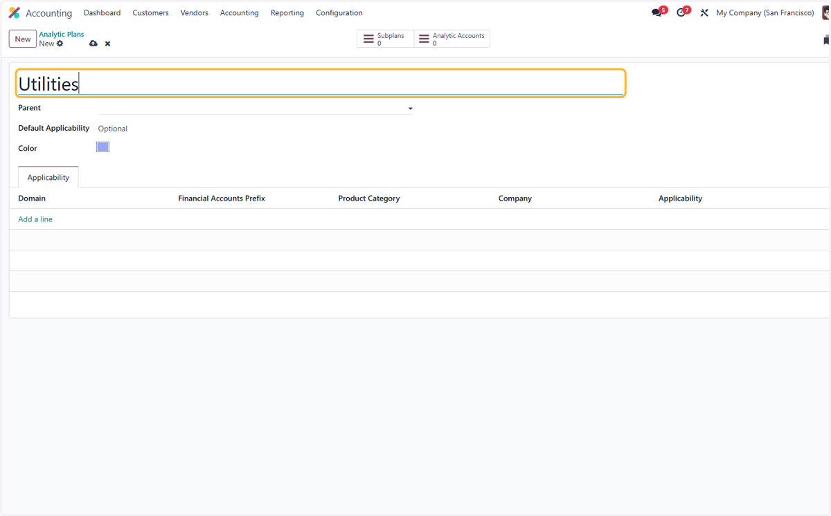Viewport: 831px width, 516px height.
Task: Go back via Analytic Plans breadcrumb
Action: coord(62,35)
